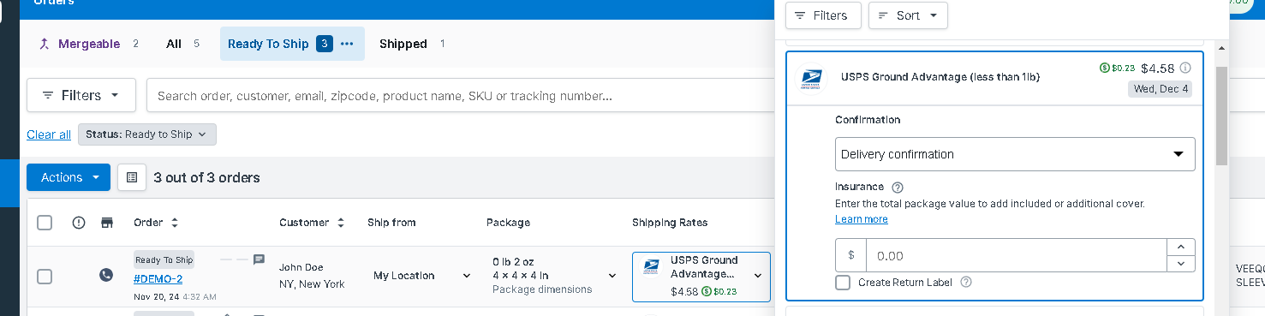This screenshot has width=1265, height=316.
Task: Click the rates panel vertical scrollbar
Action: click(1221, 116)
